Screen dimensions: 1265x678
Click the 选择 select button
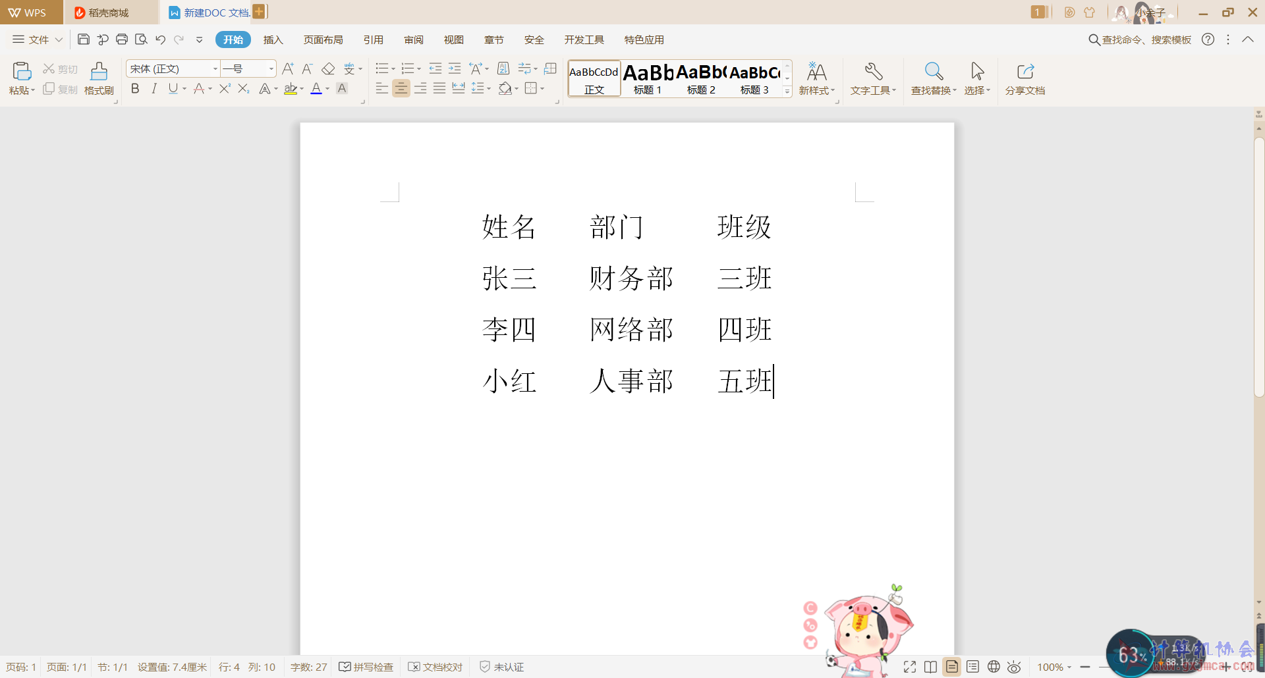[x=977, y=78]
